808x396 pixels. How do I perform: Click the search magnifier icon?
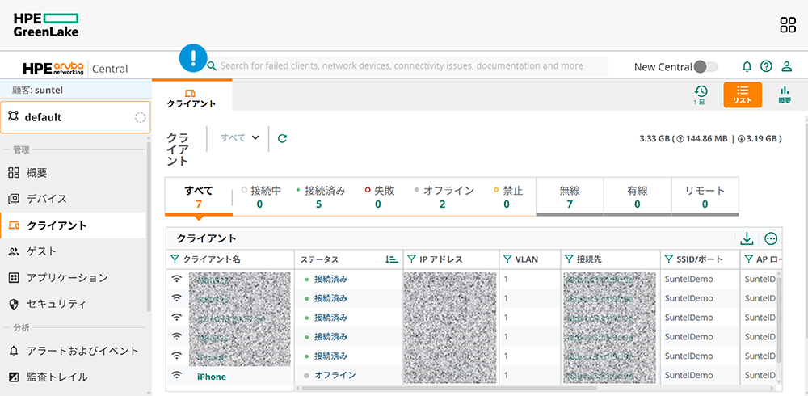coord(212,66)
